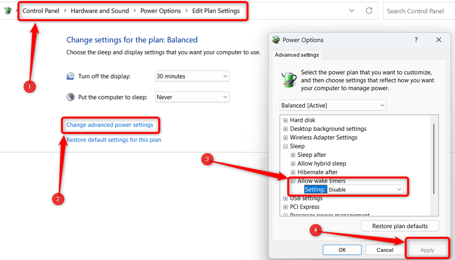Click Restore plan defaults button

coord(400,226)
